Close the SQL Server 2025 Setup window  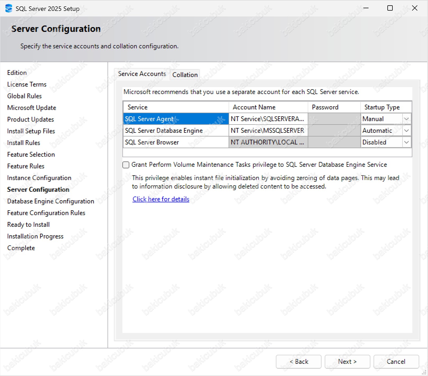(x=414, y=8)
